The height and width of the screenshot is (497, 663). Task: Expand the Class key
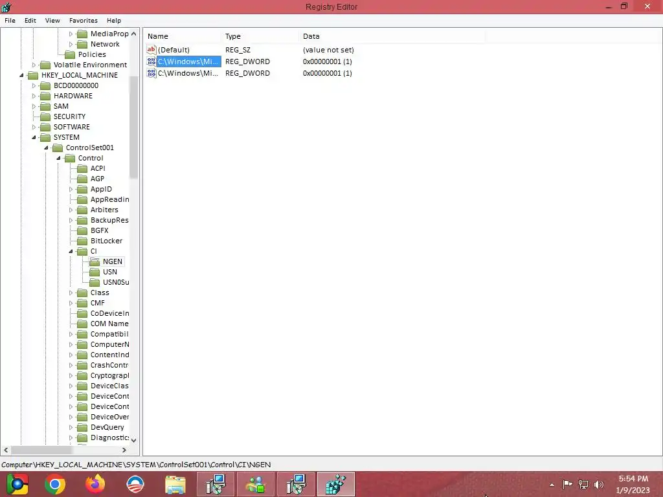click(71, 293)
